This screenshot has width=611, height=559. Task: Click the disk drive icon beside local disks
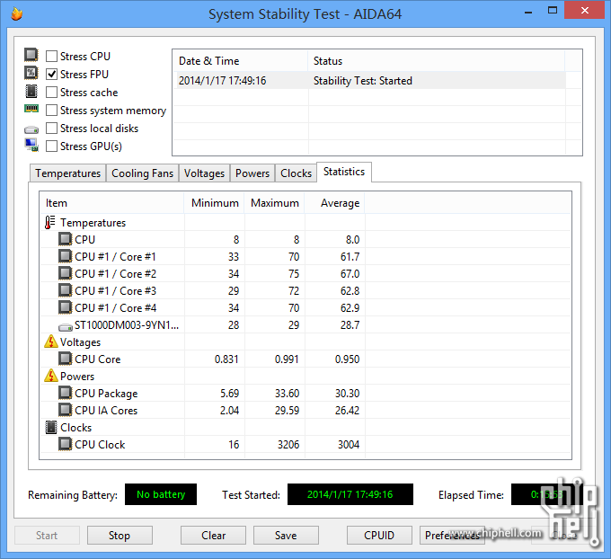click(31, 129)
